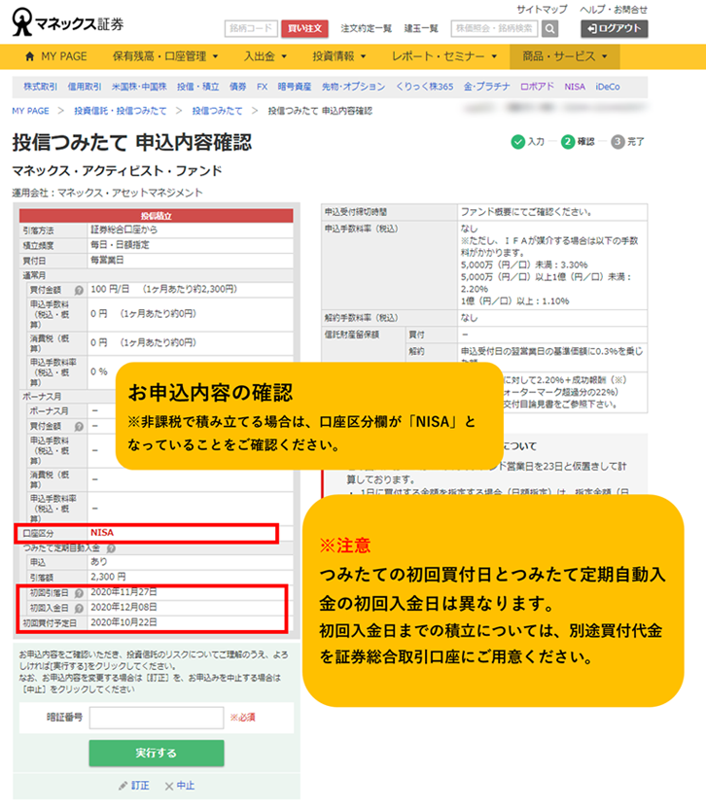
Task: Open 信用取引 sub-navigation link
Action: tap(85, 87)
